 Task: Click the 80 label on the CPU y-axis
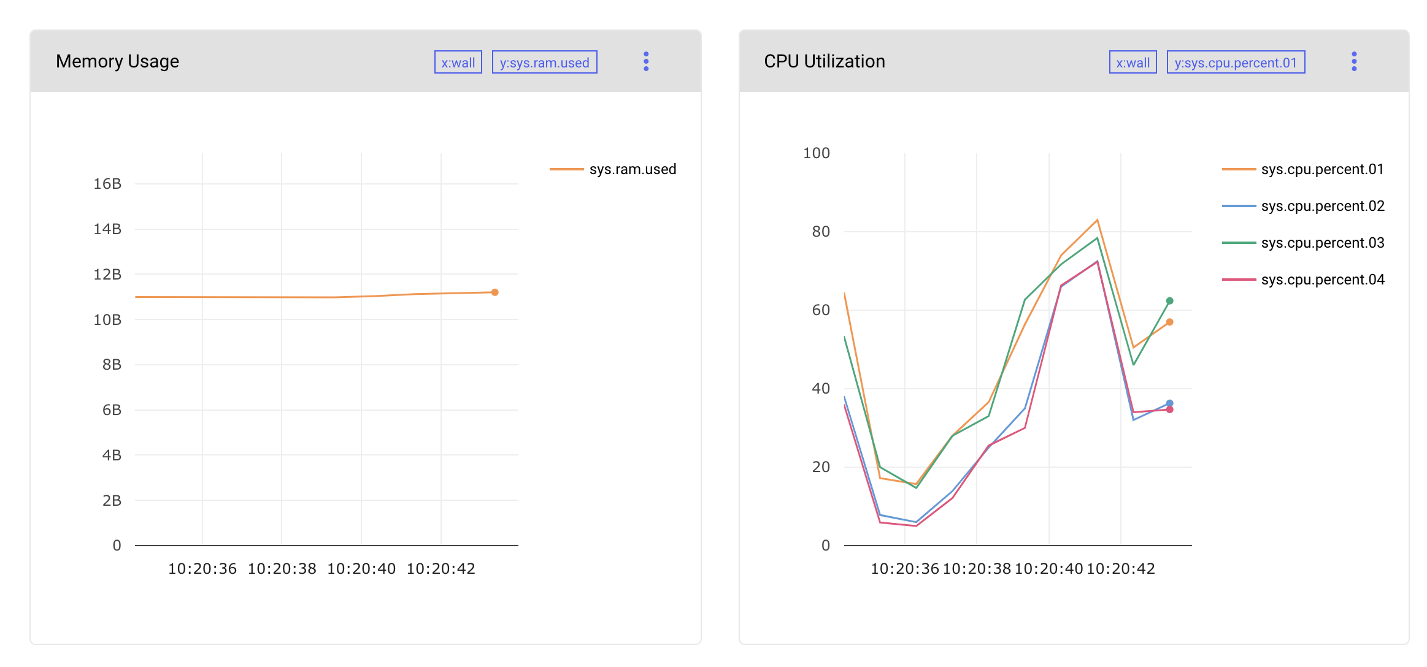coord(821,232)
